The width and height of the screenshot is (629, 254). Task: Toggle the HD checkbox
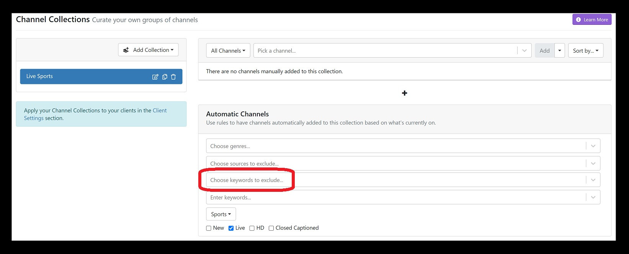point(252,228)
